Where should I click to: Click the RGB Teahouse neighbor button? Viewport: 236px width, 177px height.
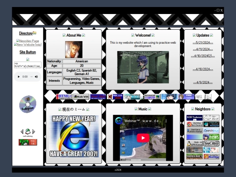[x=194, y=118]
